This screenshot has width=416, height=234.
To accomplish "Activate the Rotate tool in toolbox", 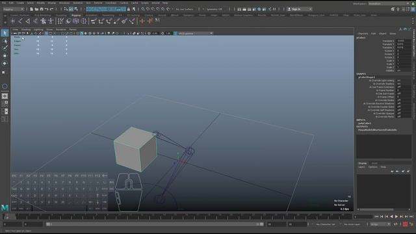I will click(x=5, y=64).
